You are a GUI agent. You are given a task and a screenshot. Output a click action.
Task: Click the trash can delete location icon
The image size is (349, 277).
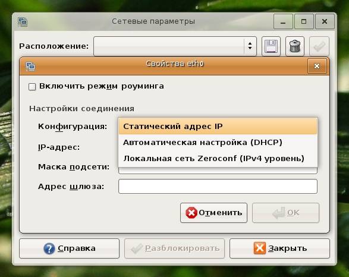click(x=295, y=46)
